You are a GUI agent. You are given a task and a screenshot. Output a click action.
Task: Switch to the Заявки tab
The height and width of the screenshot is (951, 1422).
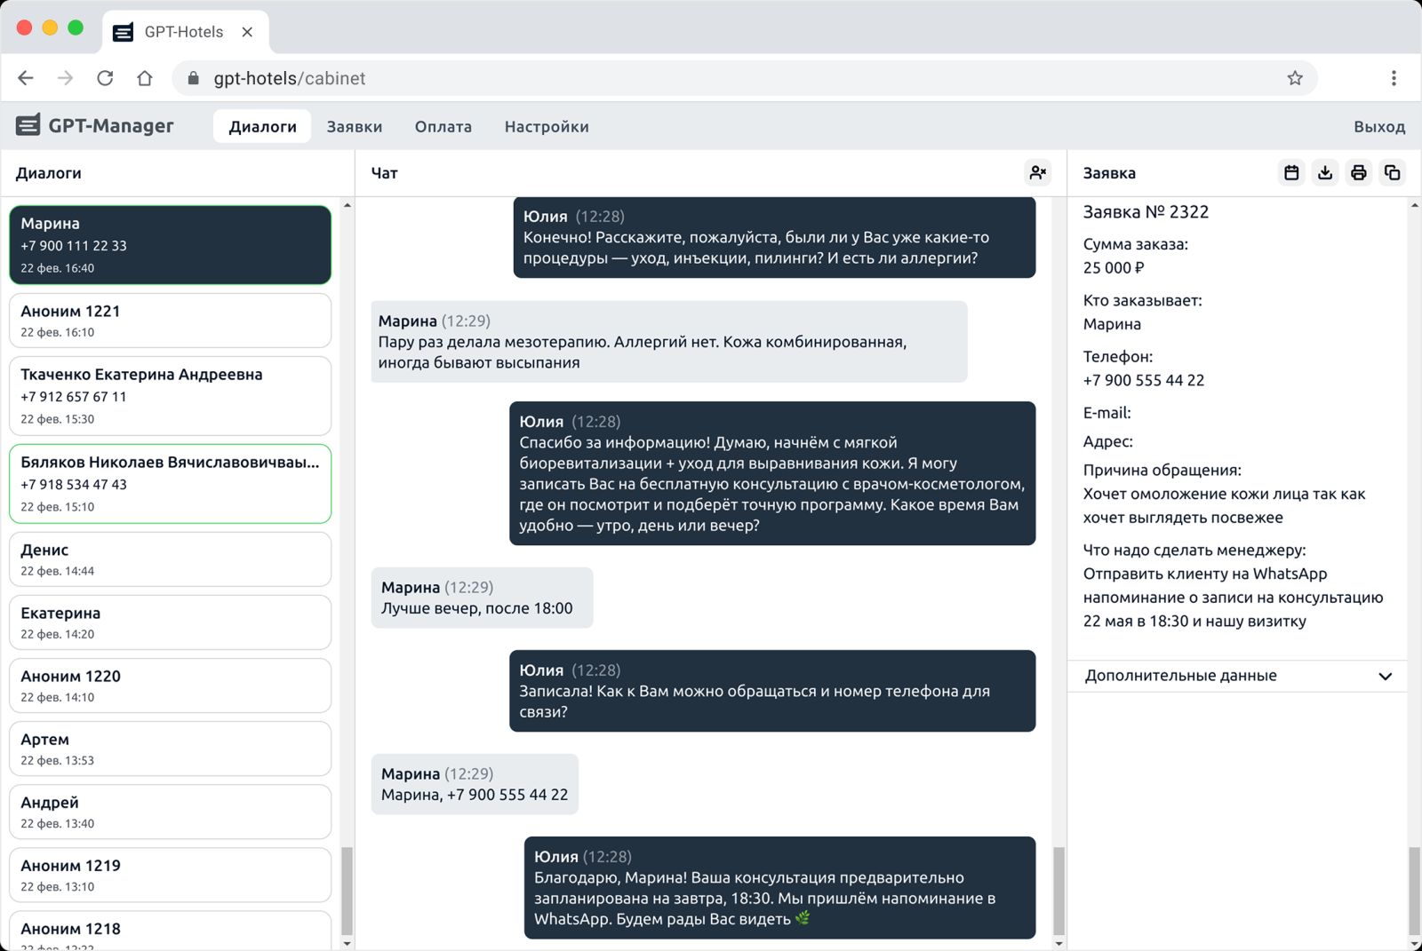[x=354, y=127]
